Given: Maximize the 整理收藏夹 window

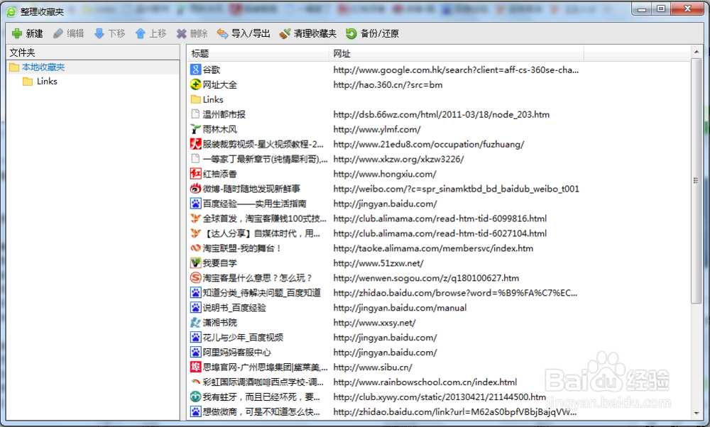Looking at the screenshot, I should pos(661,9).
